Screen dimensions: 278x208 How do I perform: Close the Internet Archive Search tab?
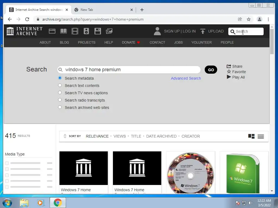[x=67, y=10]
